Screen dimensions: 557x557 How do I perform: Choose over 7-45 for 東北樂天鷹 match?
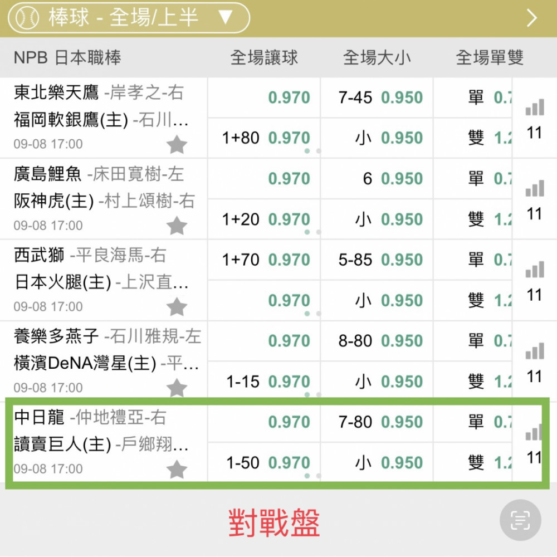377,97
